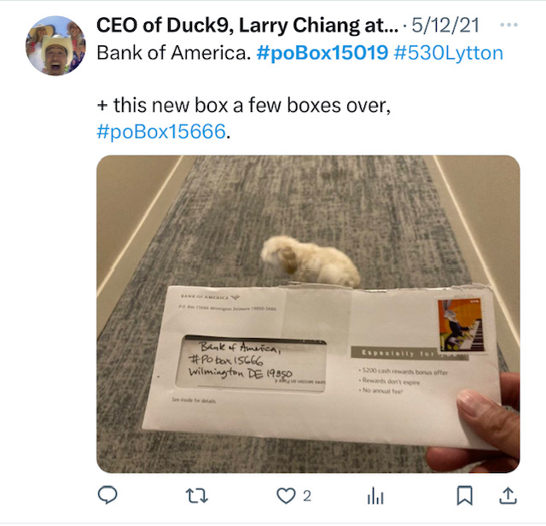The image size is (546, 526).
Task: Click the like count number 2
Action: [x=307, y=495]
